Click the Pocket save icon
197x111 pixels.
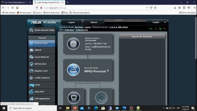coord(151,8)
